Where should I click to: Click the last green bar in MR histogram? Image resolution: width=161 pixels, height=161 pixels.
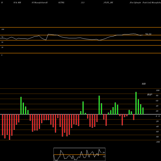143,111
